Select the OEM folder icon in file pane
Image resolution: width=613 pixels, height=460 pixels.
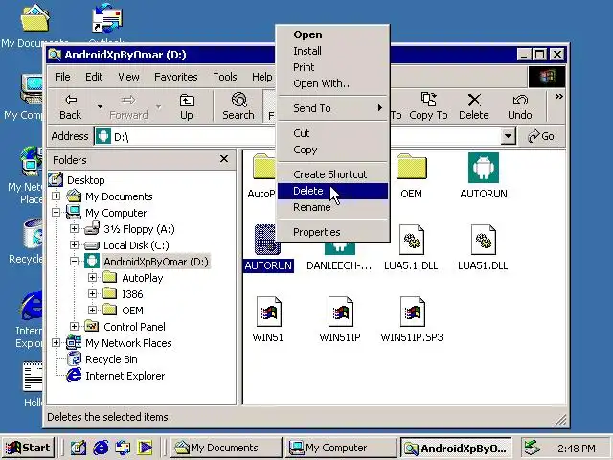coord(411,168)
